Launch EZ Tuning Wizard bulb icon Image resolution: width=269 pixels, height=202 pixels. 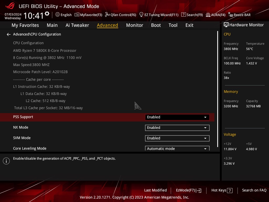pyautogui.click(x=141, y=15)
